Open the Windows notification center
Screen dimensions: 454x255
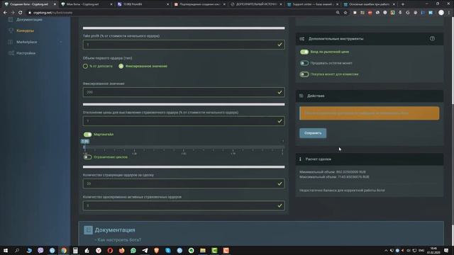click(446, 250)
